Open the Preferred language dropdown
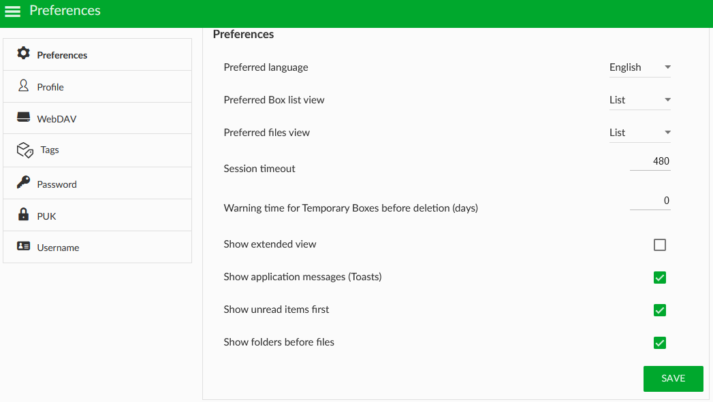Screen dimensions: 713x402 tap(639, 67)
